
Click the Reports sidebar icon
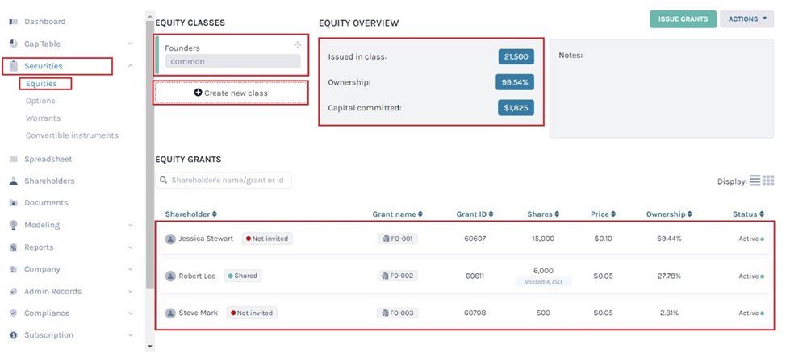point(14,247)
